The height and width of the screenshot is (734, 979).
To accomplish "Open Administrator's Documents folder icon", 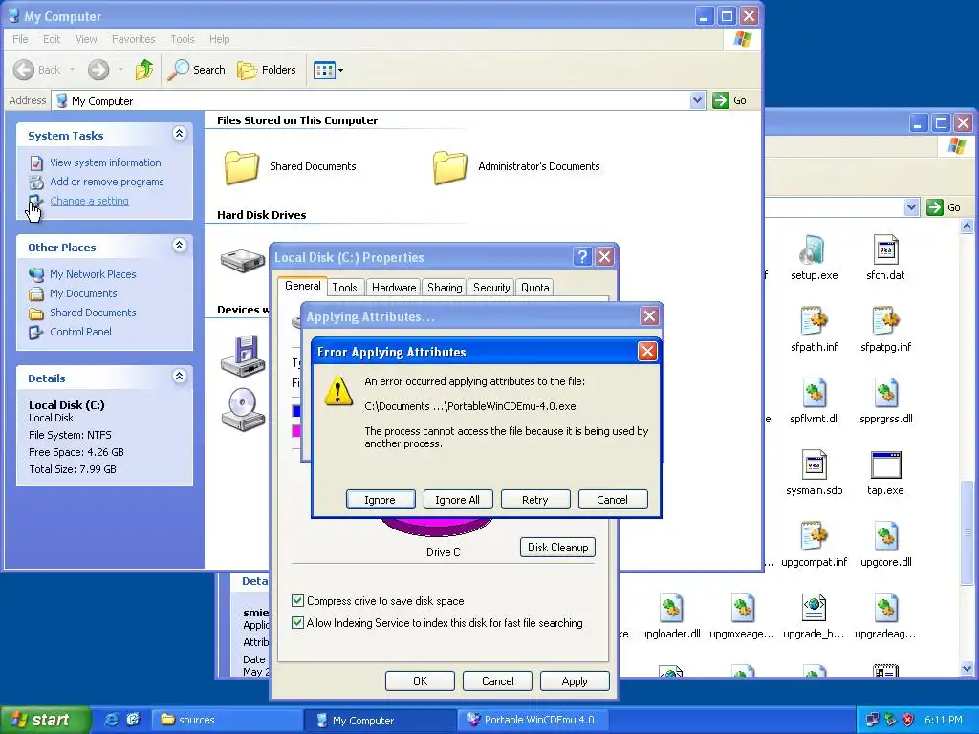I will point(450,166).
